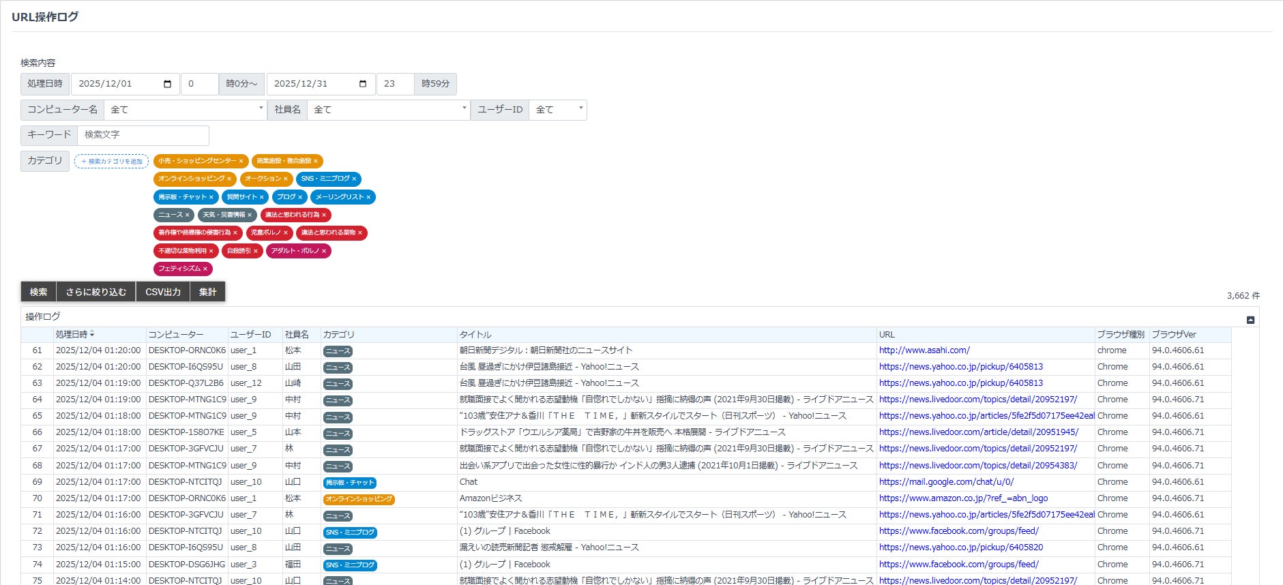Click the 検索 button
The width and height of the screenshot is (1283, 585).
tap(38, 292)
